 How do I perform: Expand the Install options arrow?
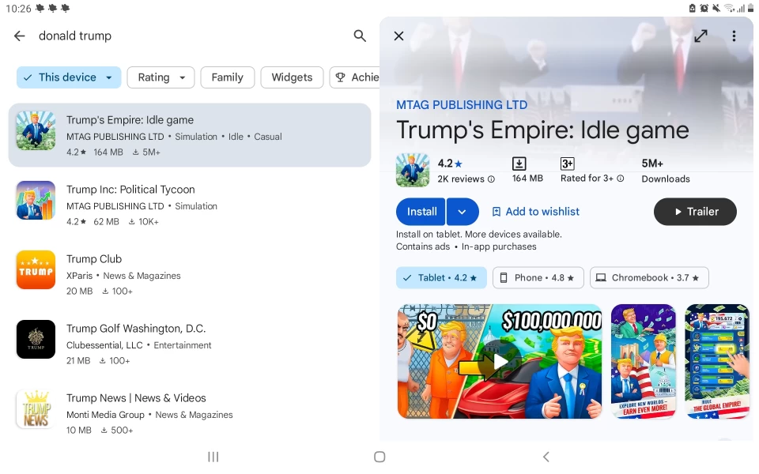click(463, 212)
